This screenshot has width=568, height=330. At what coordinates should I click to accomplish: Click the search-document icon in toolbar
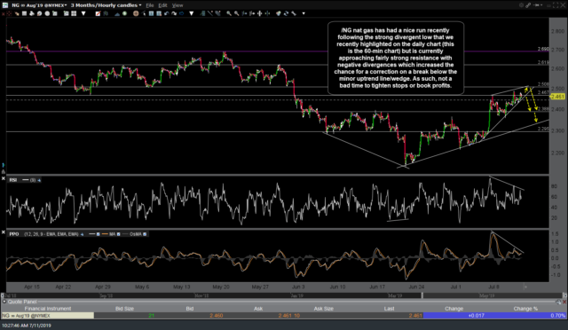click(x=39, y=13)
